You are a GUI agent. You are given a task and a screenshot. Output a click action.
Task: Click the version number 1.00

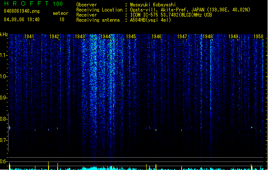click(58, 3)
